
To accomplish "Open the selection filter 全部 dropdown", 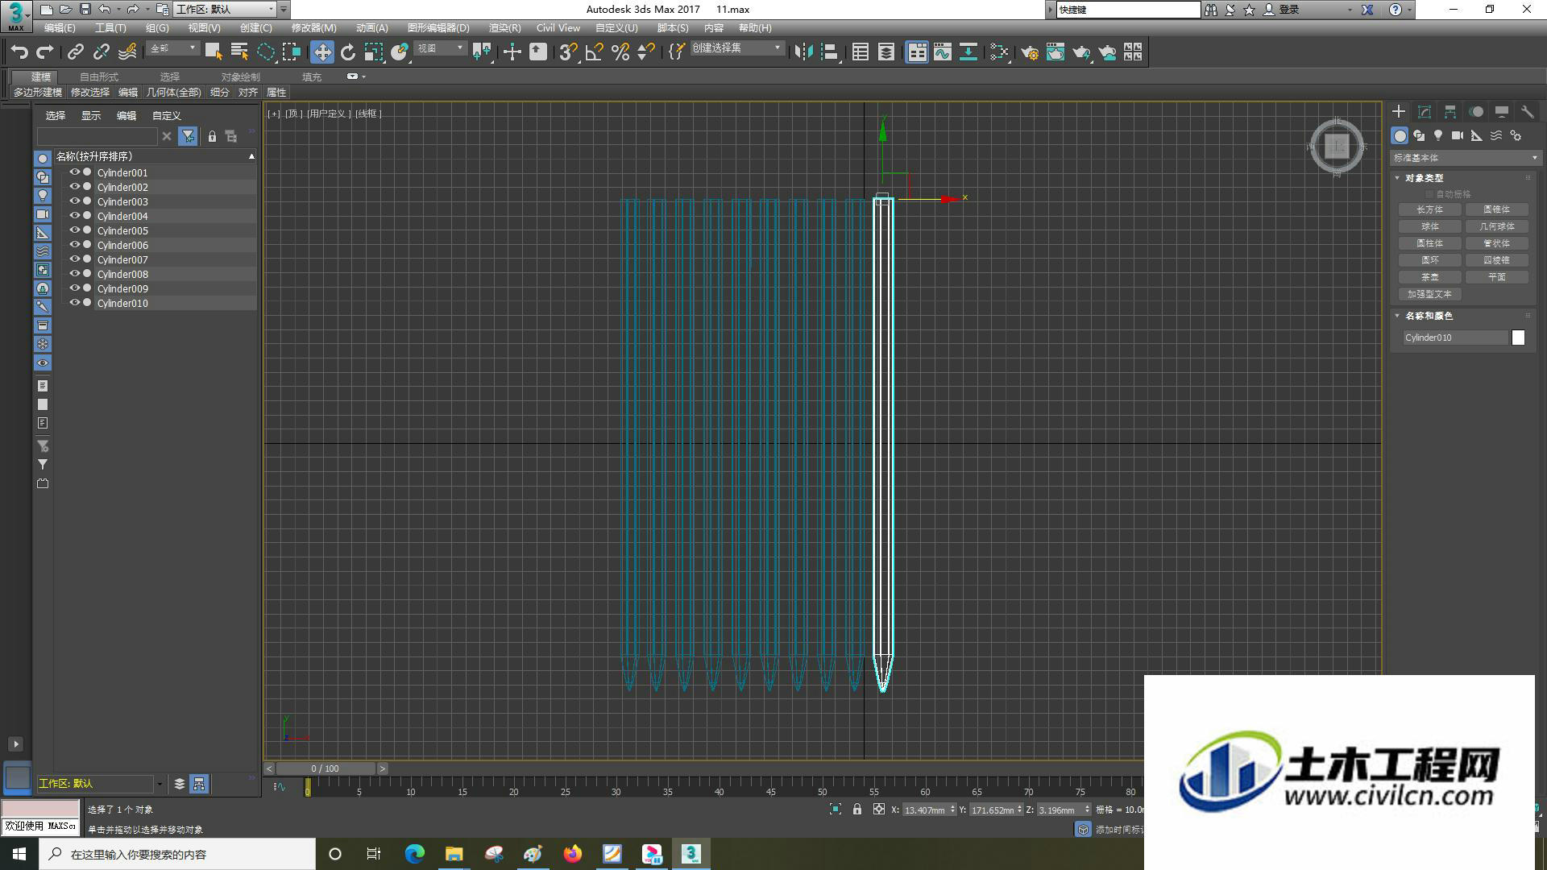I will [172, 49].
